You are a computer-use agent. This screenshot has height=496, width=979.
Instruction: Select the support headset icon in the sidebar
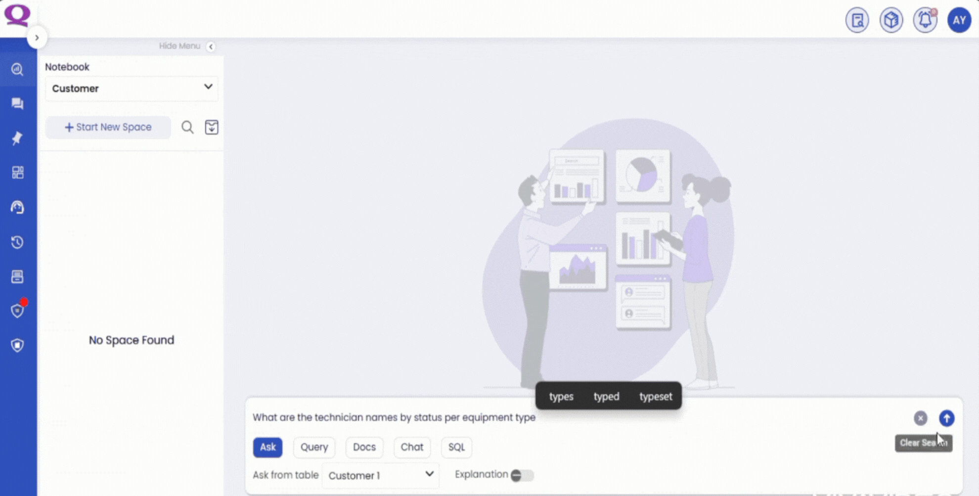click(18, 207)
